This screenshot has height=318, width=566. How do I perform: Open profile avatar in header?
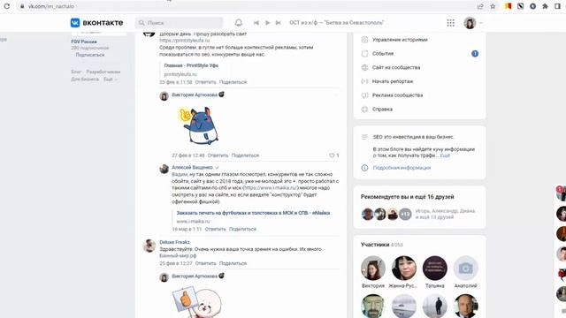click(470, 23)
